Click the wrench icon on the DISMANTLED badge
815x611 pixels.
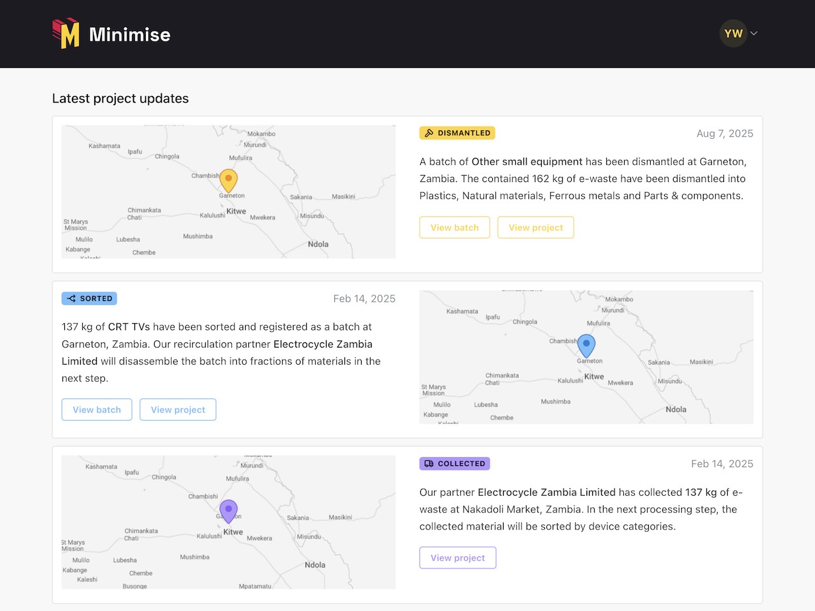[430, 132]
